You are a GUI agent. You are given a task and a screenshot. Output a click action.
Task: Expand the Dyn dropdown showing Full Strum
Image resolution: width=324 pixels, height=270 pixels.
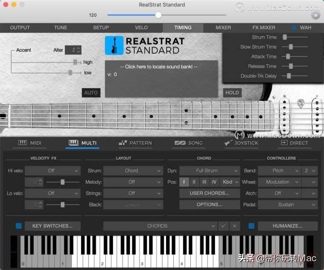click(209, 171)
